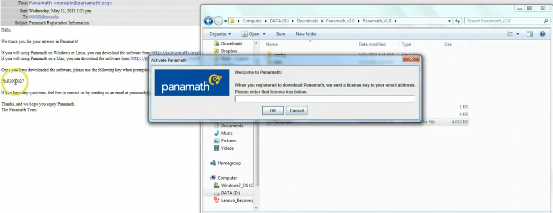Click New folder in toolbar
The image size is (553, 213).
coord(306,34)
